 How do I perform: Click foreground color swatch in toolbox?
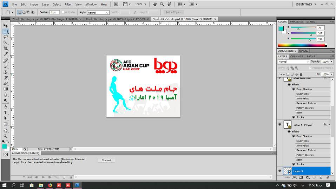4,146
